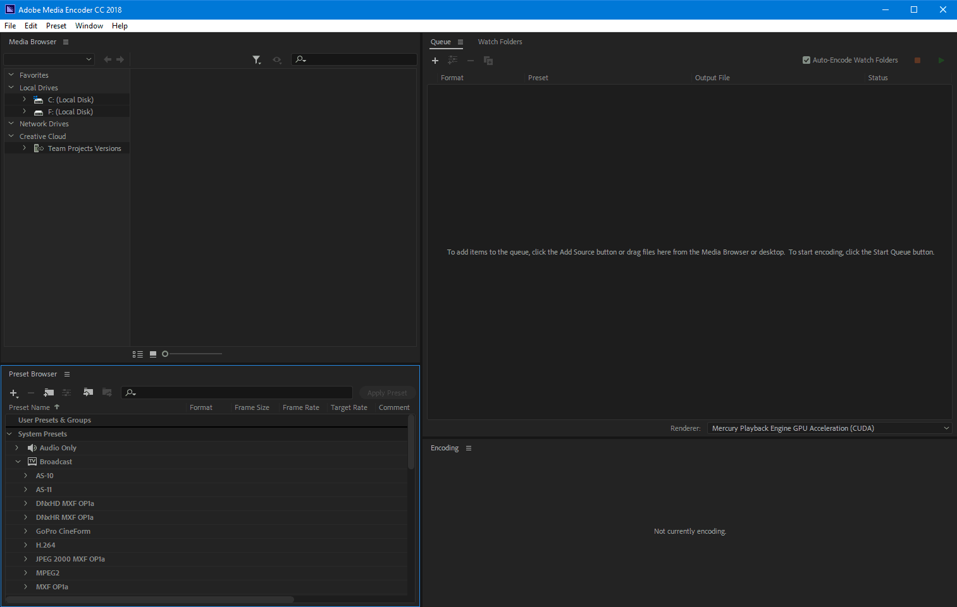Switch Media Browser to list view

click(x=138, y=354)
